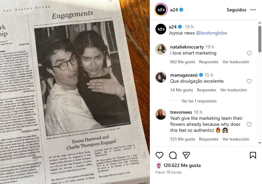The height and width of the screenshot is (184, 262).
Task: Open the three-dots more options menu
Action: click(253, 10)
